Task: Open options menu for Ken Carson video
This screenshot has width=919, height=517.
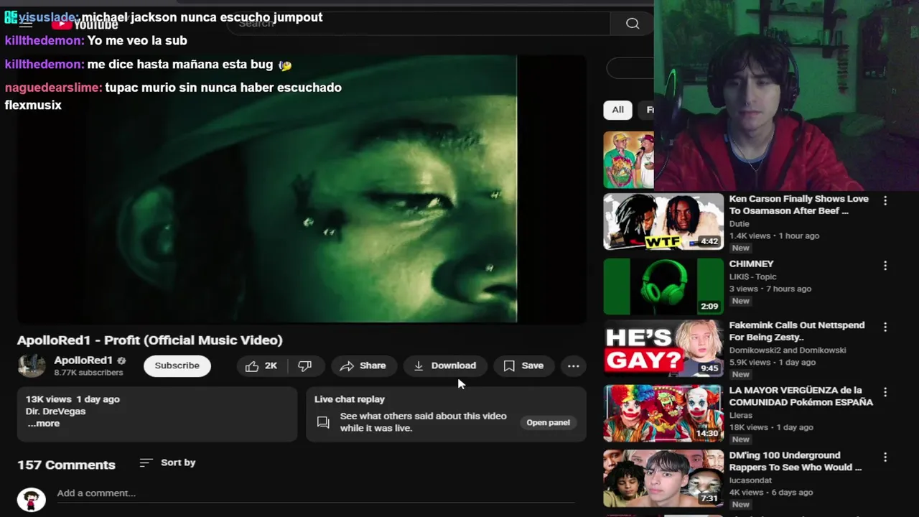Action: [x=885, y=201]
